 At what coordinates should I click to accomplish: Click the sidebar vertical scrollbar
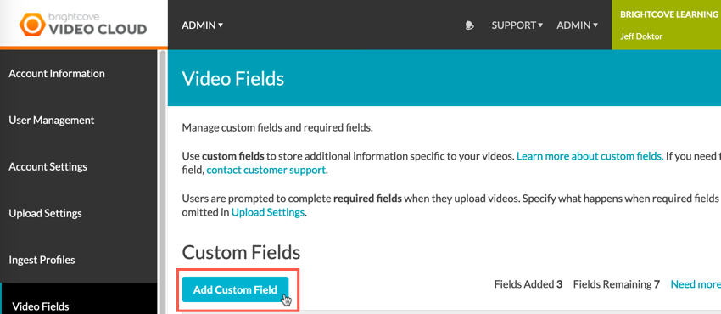click(162, 182)
